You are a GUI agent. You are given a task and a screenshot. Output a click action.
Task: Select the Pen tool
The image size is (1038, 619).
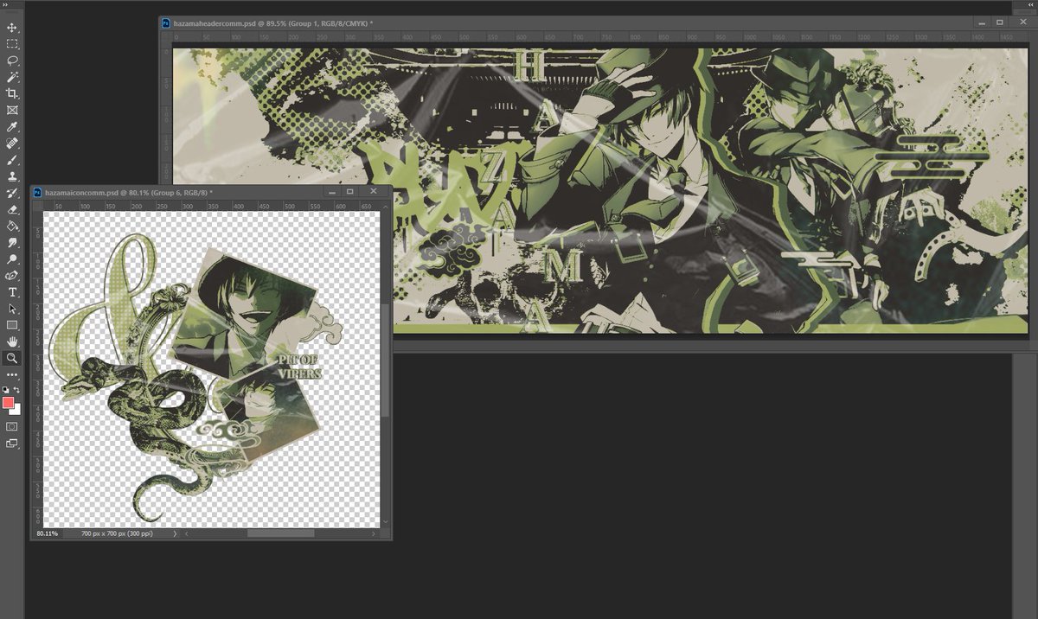pos(12,276)
